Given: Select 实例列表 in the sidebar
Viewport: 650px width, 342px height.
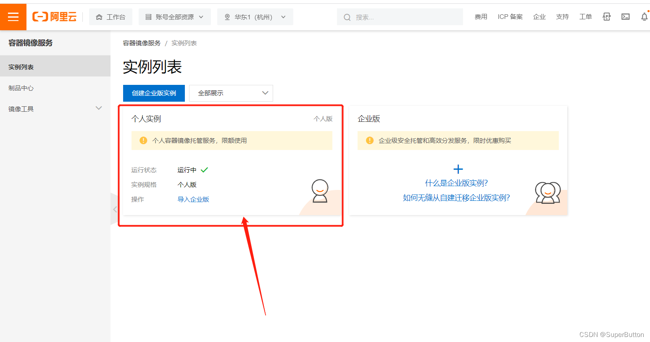Looking at the screenshot, I should click(x=55, y=67).
